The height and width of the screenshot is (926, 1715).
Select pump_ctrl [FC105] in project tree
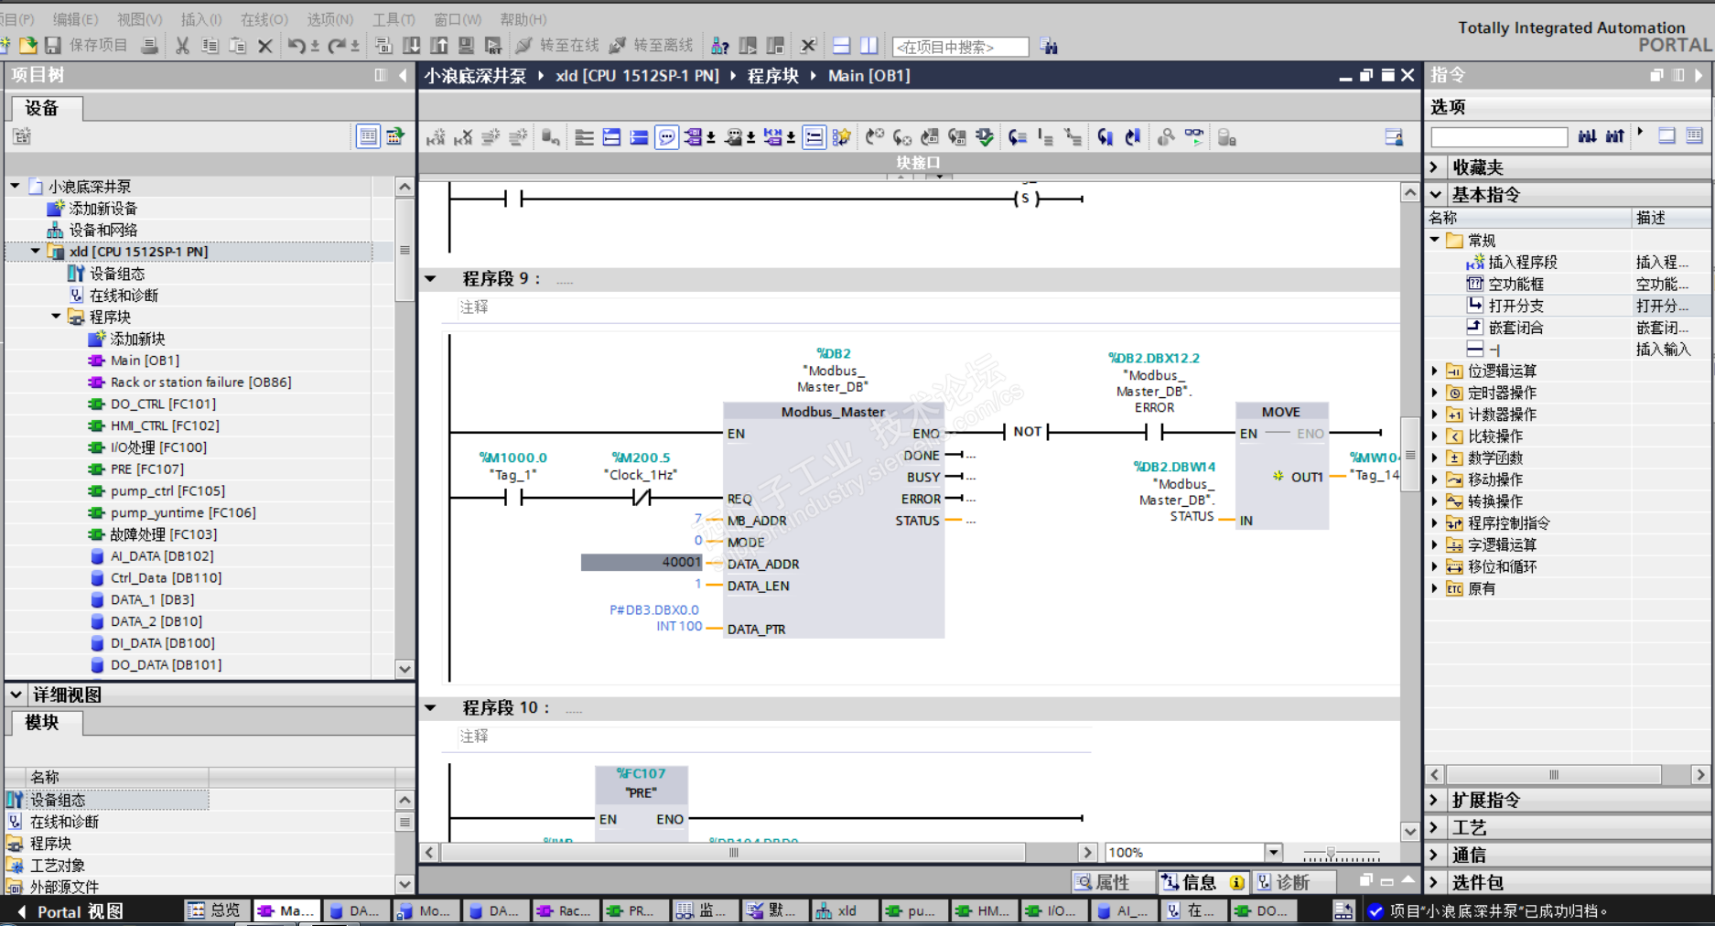167,491
